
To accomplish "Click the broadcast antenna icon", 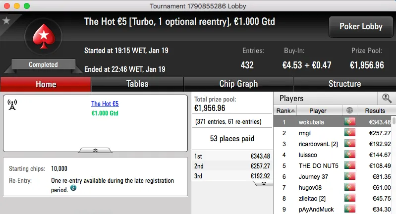I will (13, 105).
